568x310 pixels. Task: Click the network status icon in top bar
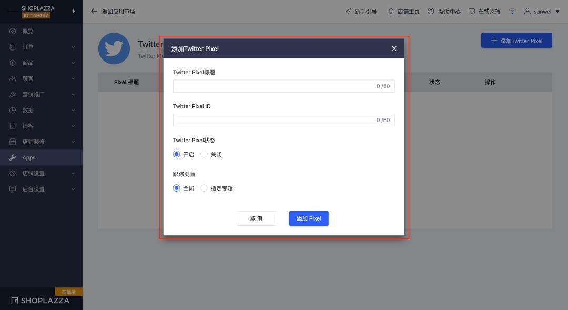pos(512,11)
